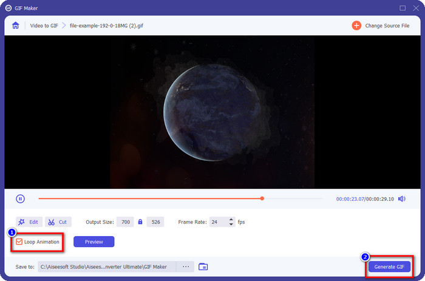
Task: Click the GIF Maker app logo icon
Action: tap(8, 8)
